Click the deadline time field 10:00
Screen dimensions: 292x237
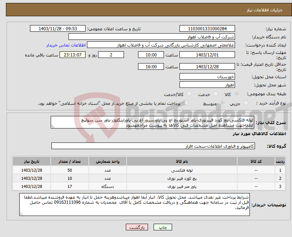(151, 55)
